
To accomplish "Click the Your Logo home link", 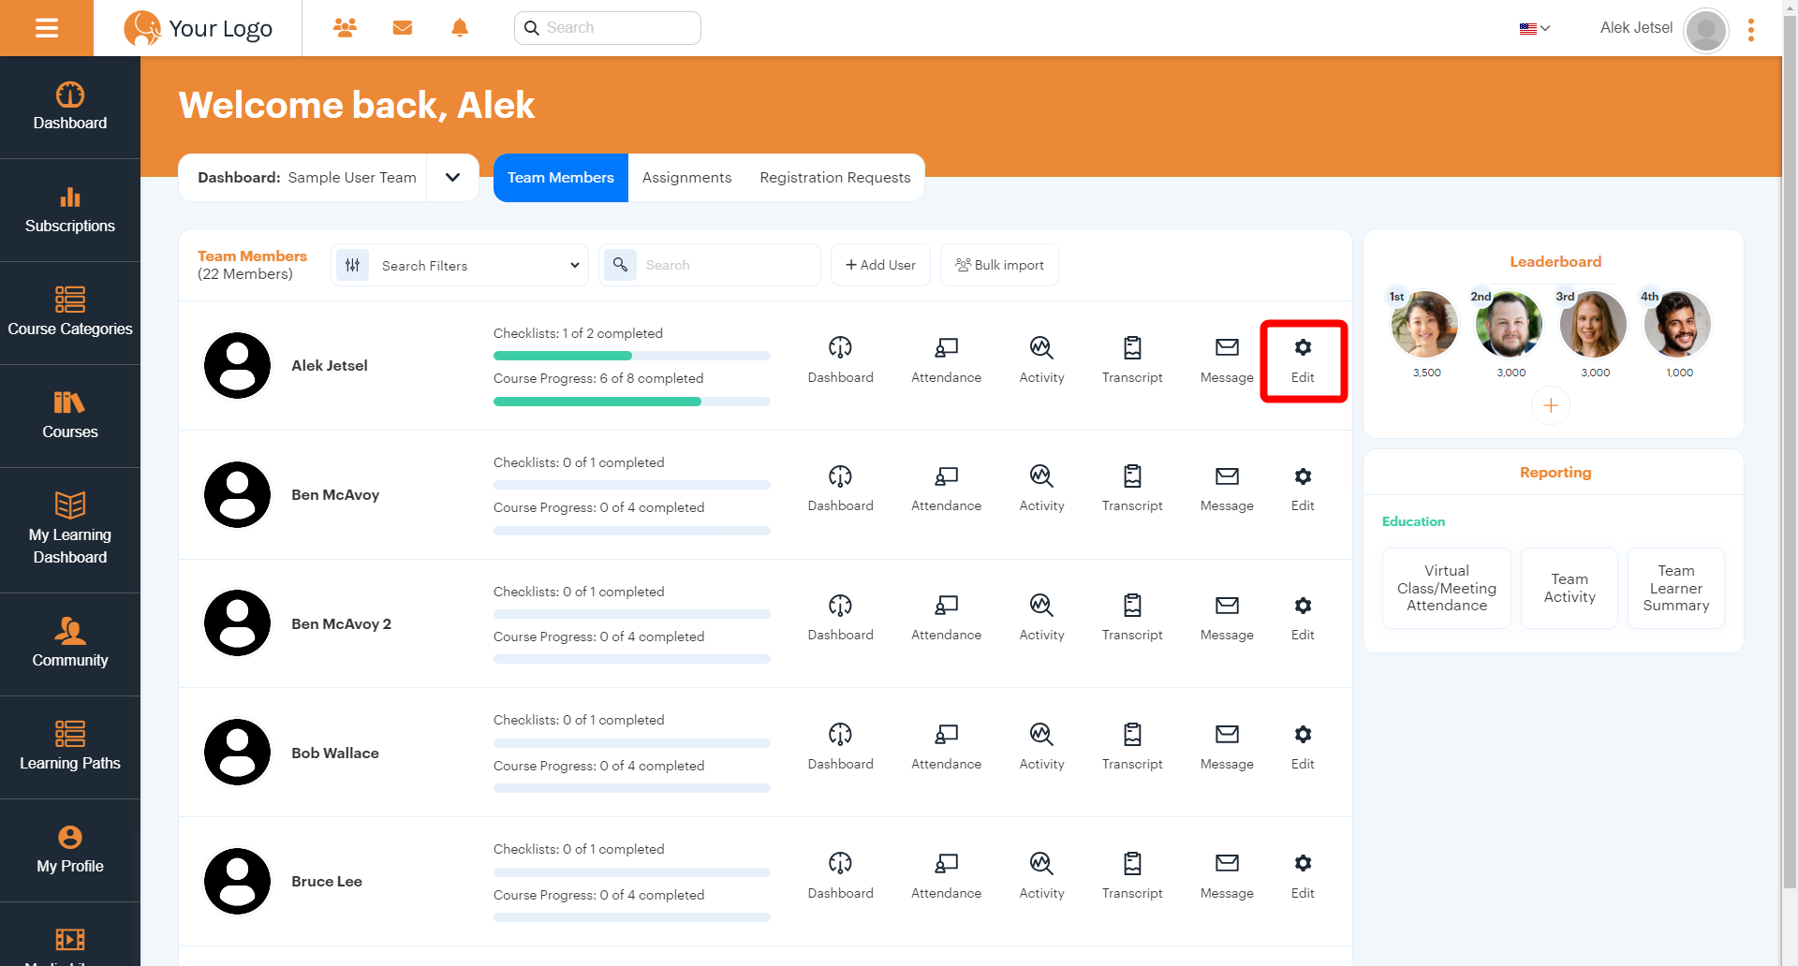I will point(199,28).
